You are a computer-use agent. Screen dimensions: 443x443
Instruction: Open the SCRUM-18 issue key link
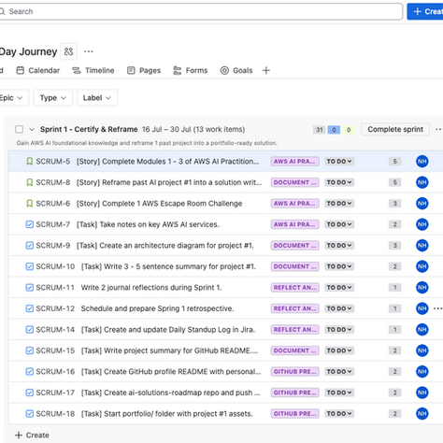tap(55, 414)
